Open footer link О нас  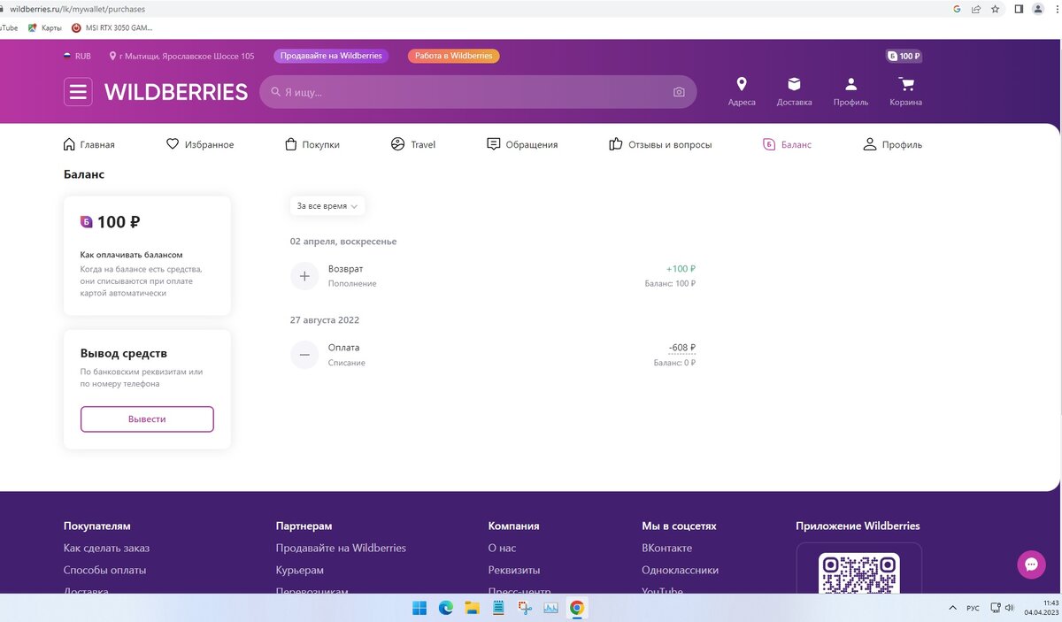coord(503,548)
